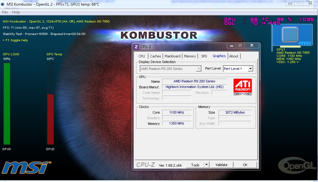Click the OpenGL logo at bottom right
Screen dimensions: 318x182
click(297, 165)
